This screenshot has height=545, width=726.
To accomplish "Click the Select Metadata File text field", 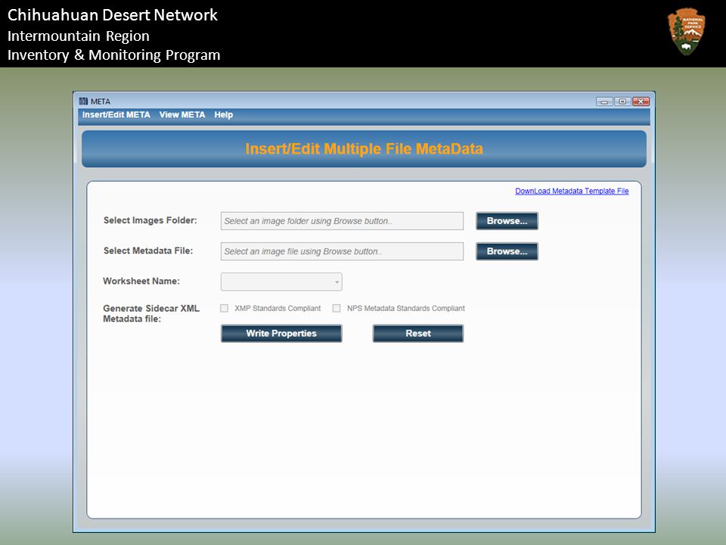I will click(342, 251).
